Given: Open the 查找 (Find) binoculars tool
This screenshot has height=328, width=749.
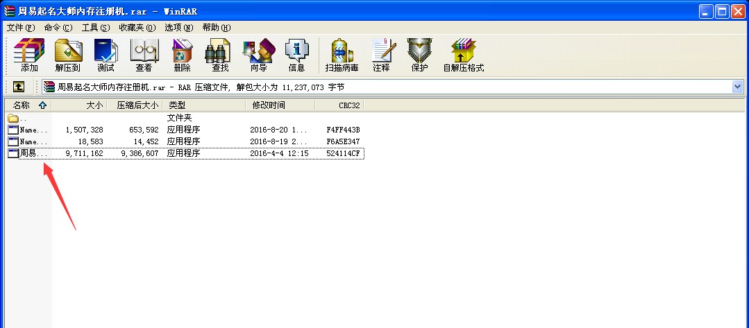Looking at the screenshot, I should (220, 55).
